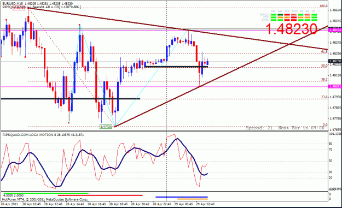Screen dimensions: 342x208
Task: Select the blue session bar in the bottom panel
Action: click(182, 197)
